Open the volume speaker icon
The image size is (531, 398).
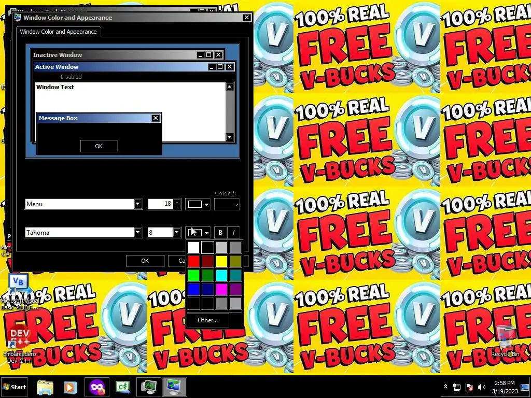click(x=481, y=387)
